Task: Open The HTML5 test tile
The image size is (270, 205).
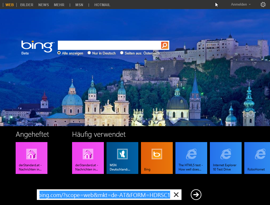Action: (191, 158)
